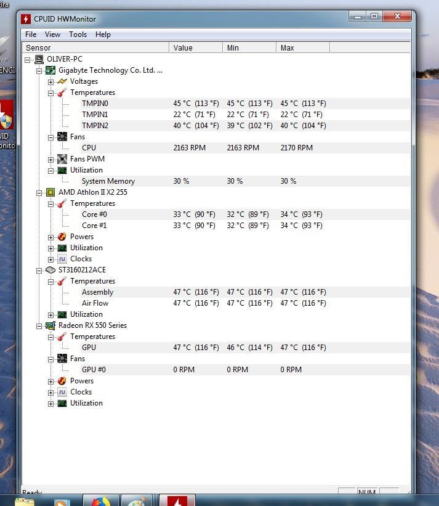Click the Sensor column header
This screenshot has width=439, height=506.
pos(95,47)
